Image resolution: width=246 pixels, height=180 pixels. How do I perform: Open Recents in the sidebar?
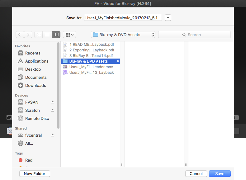[x=33, y=53]
